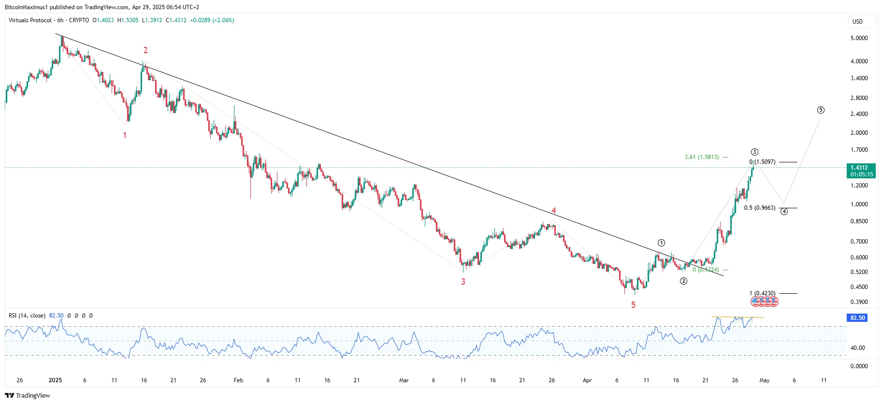Select the circled wave label 5
The width and height of the screenshot is (883, 404).
[x=821, y=110]
